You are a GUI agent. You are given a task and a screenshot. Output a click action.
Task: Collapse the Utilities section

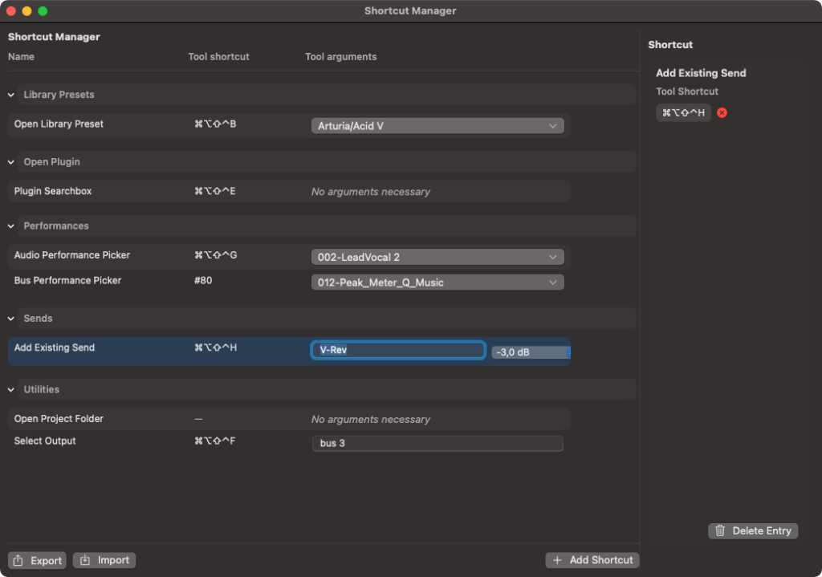click(x=11, y=389)
